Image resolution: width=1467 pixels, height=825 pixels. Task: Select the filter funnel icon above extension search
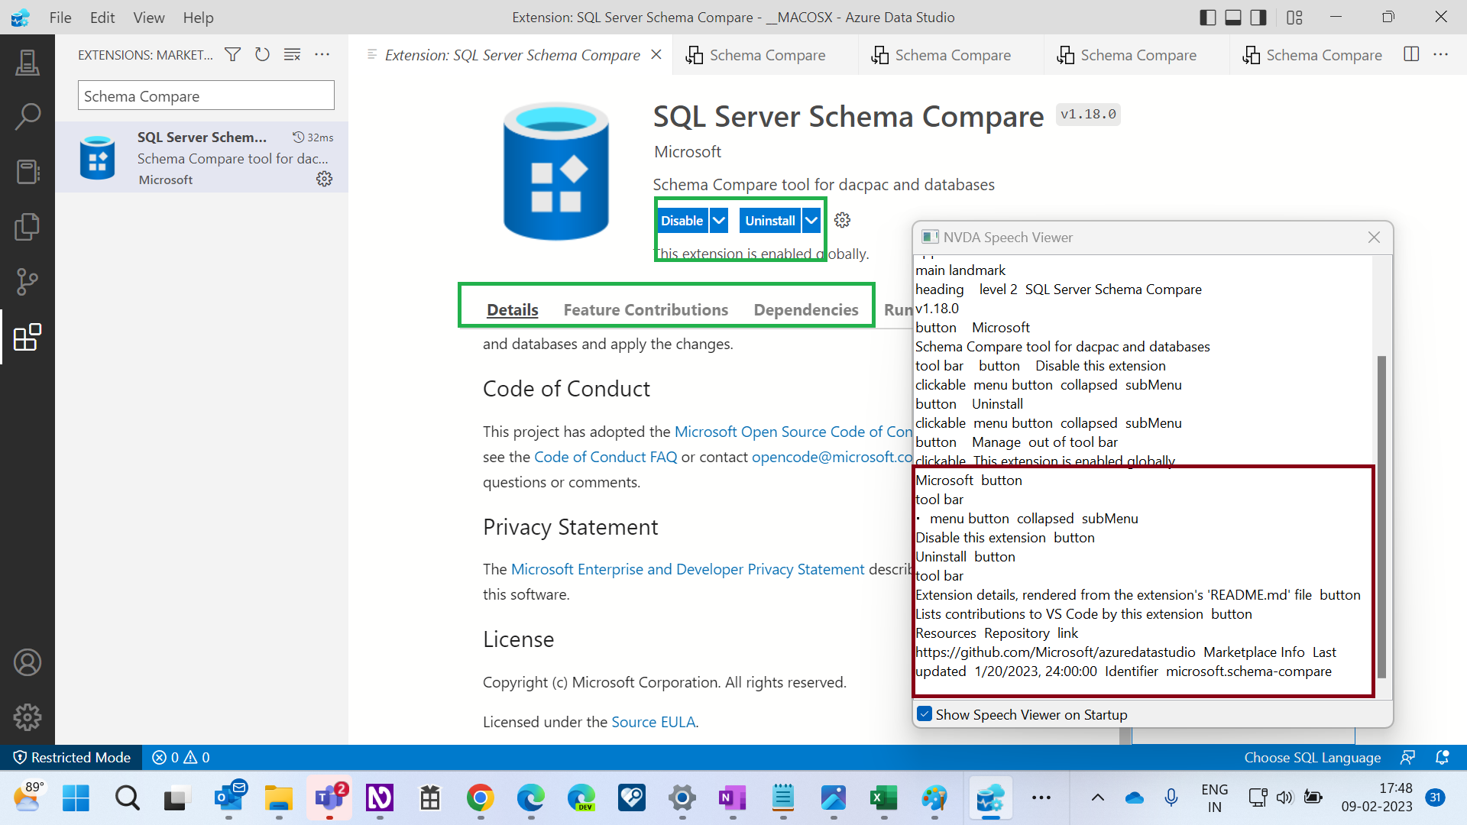(232, 54)
